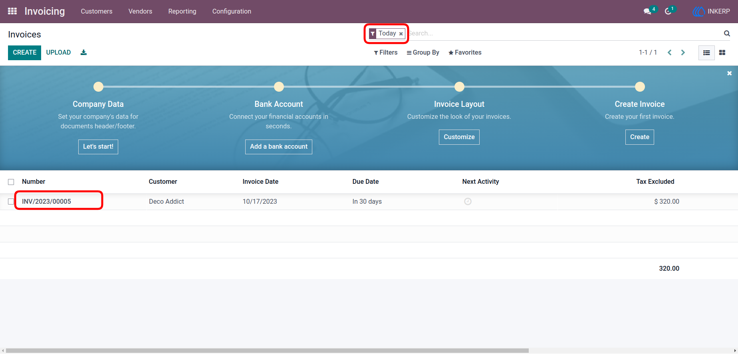Switch to list view
This screenshot has width=738, height=354.
tap(706, 53)
